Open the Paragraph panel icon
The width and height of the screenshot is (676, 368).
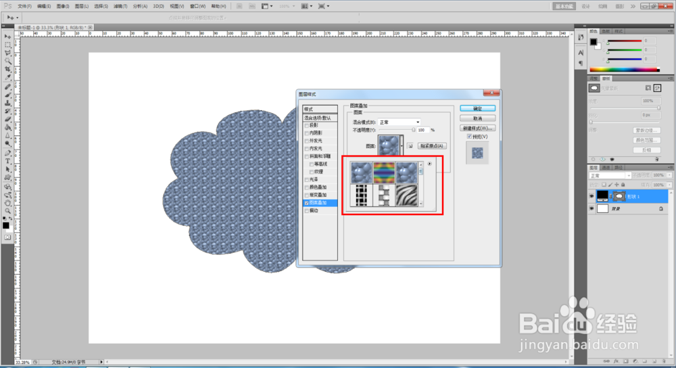pos(581,64)
